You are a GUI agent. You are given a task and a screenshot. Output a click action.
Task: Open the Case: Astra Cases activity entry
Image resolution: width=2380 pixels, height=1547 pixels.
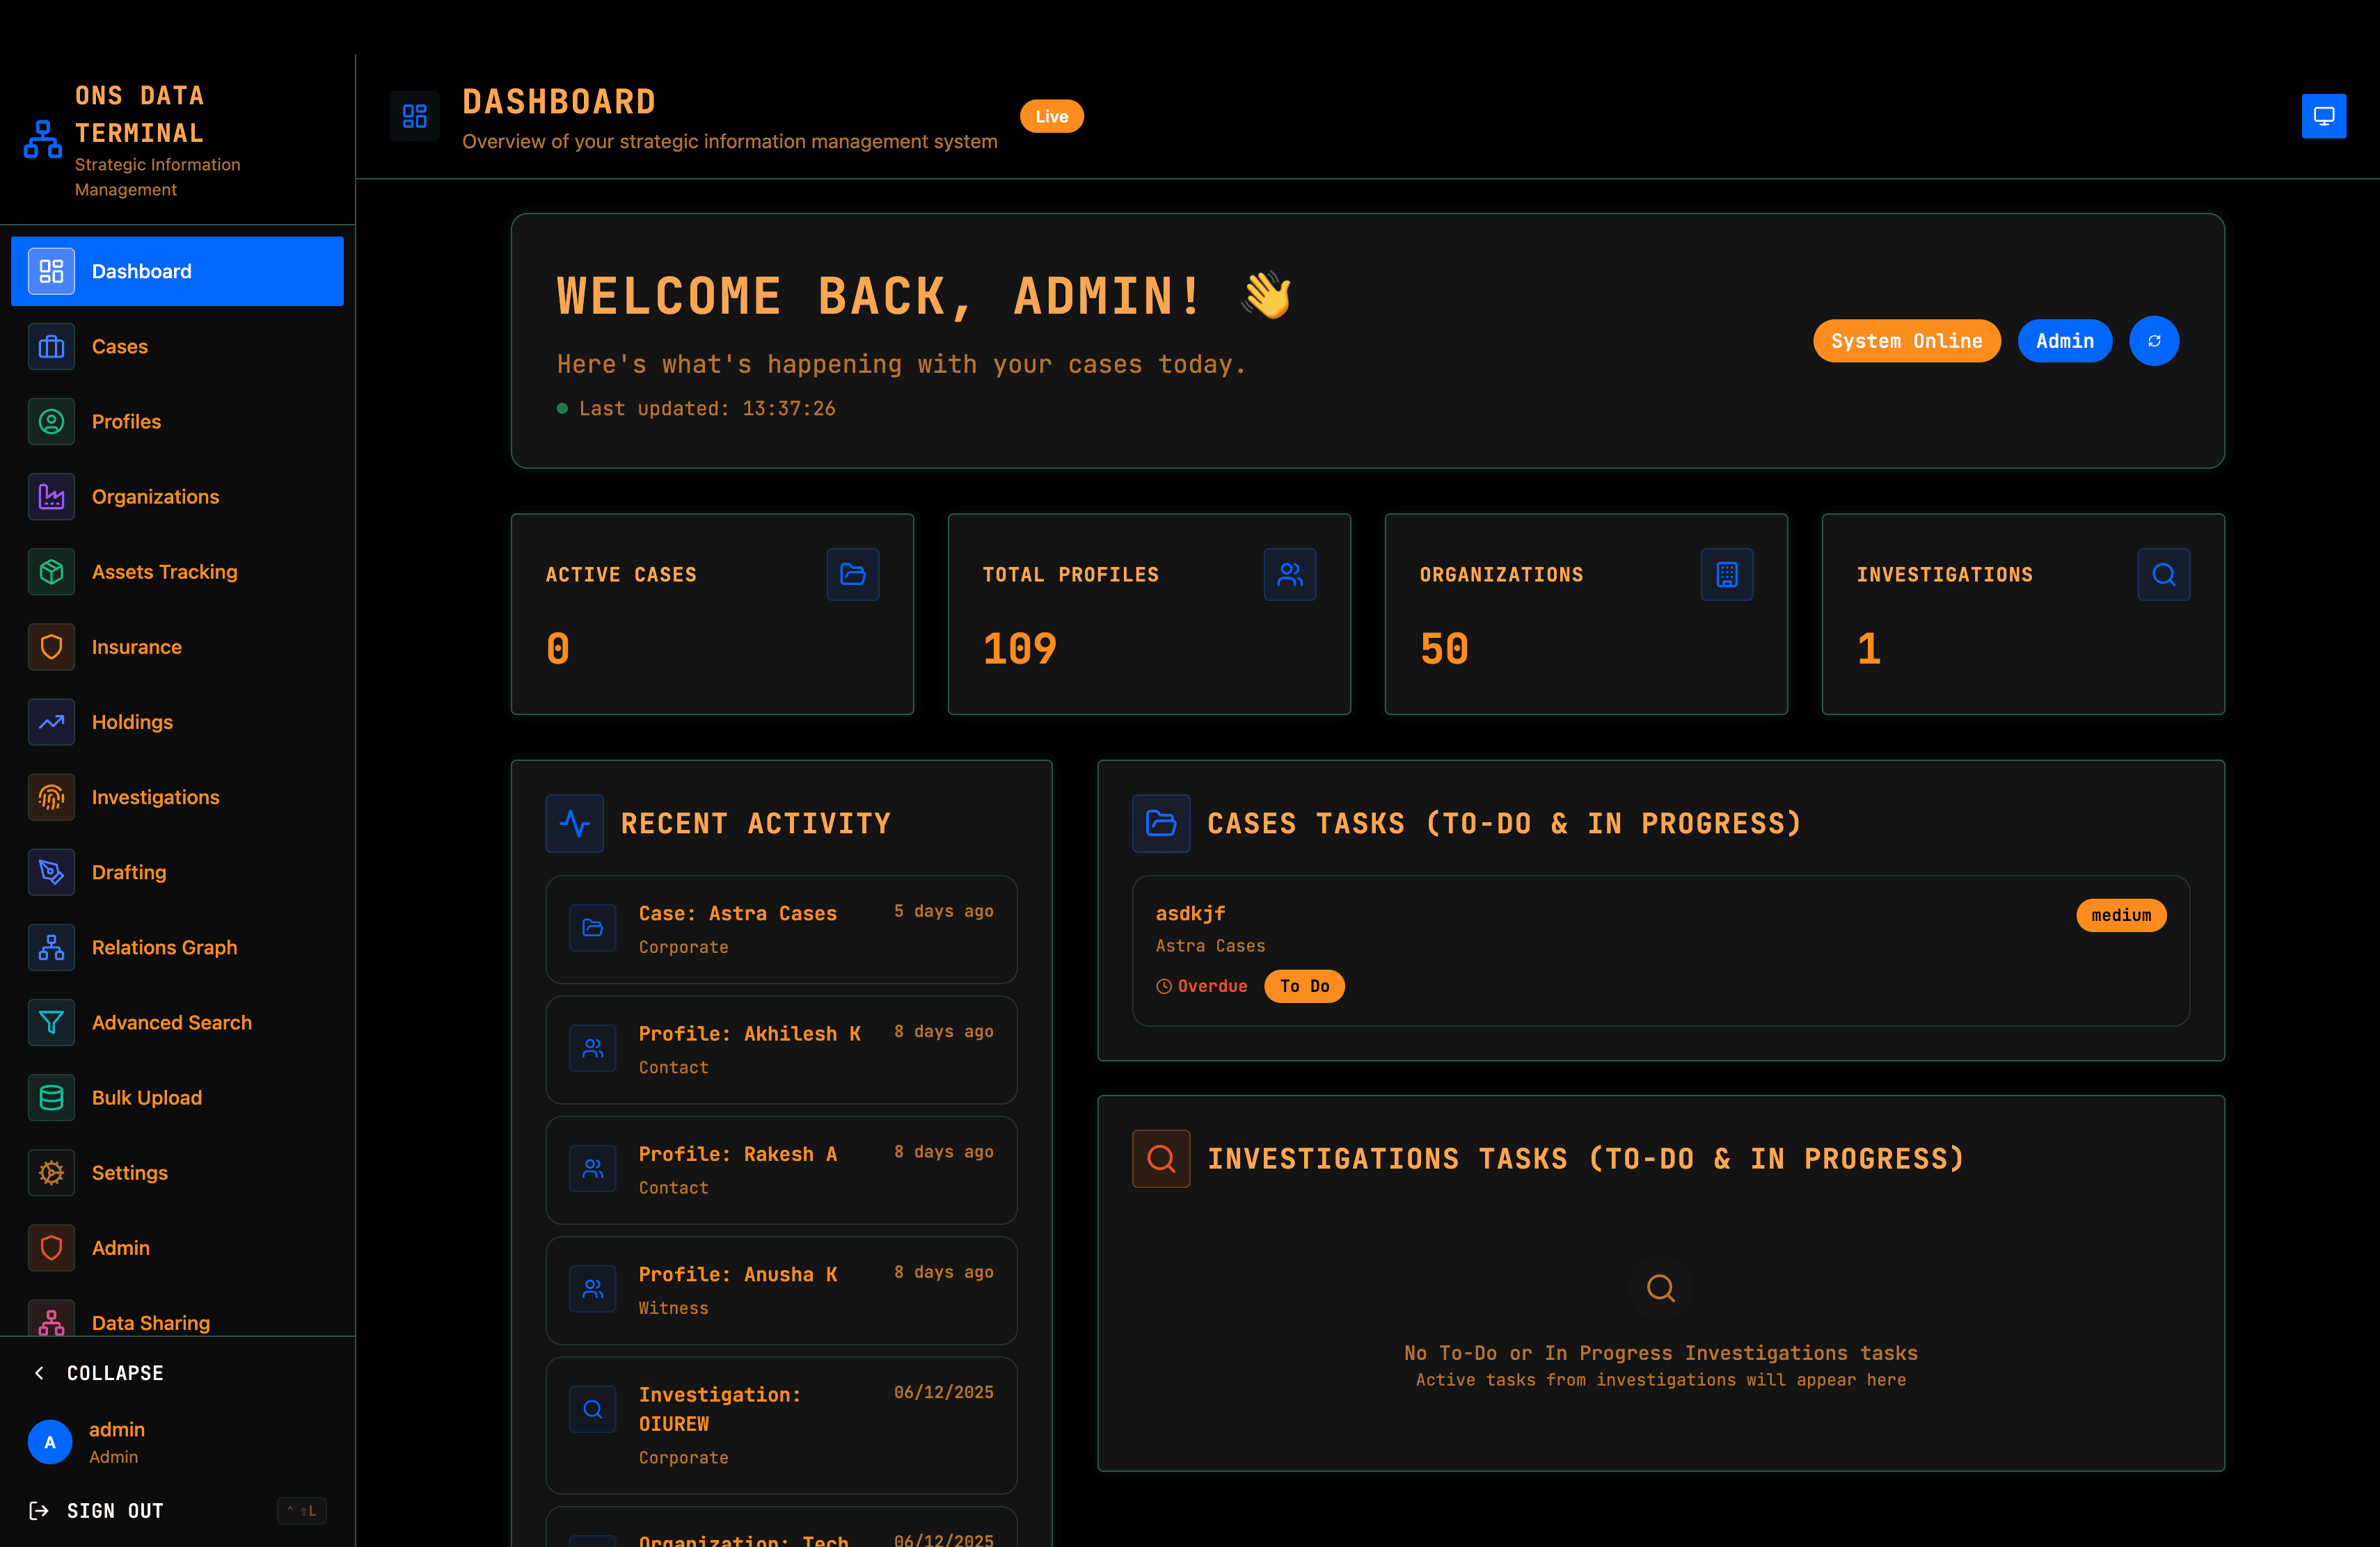click(x=781, y=929)
